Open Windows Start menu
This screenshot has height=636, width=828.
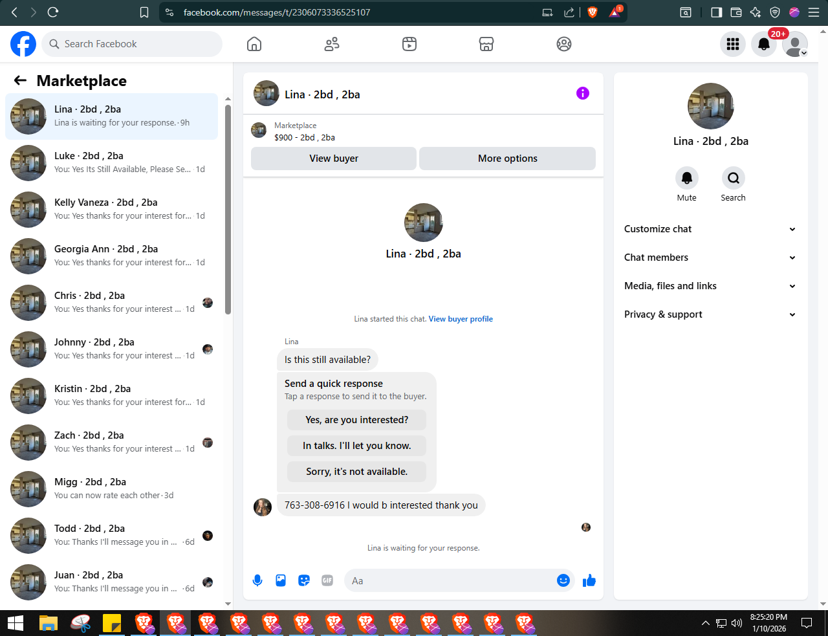point(16,623)
